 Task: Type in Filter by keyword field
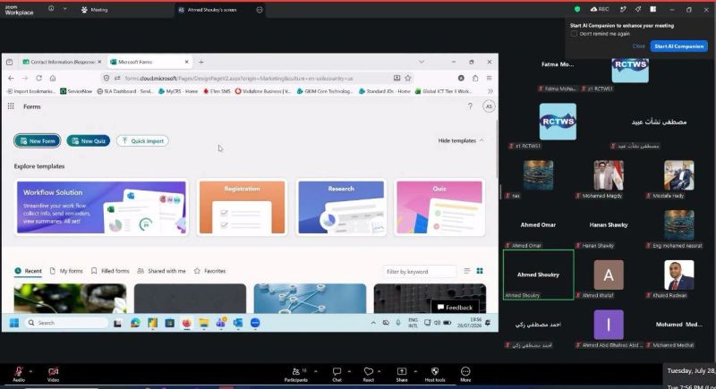(x=420, y=271)
